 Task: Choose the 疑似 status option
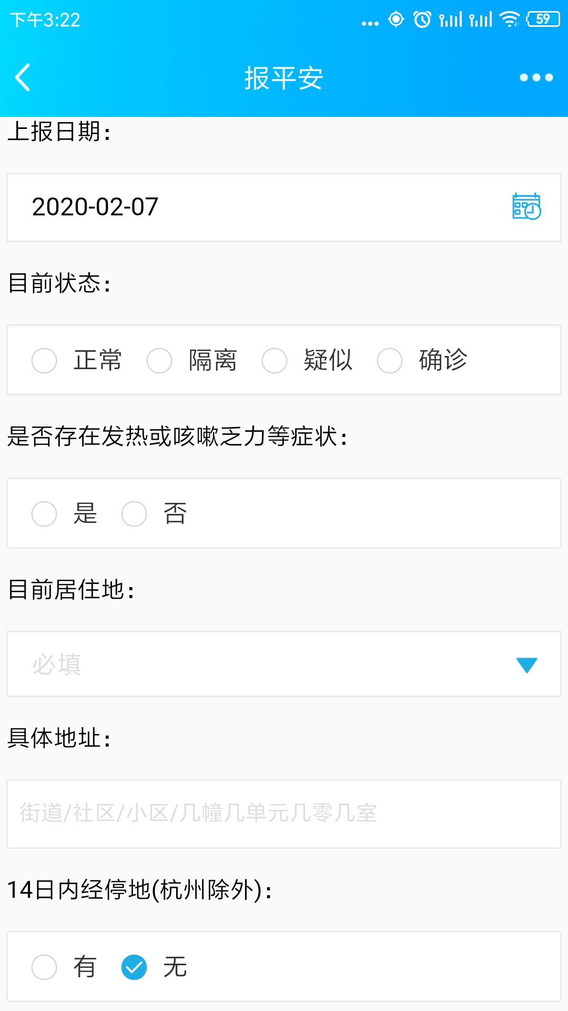[275, 361]
